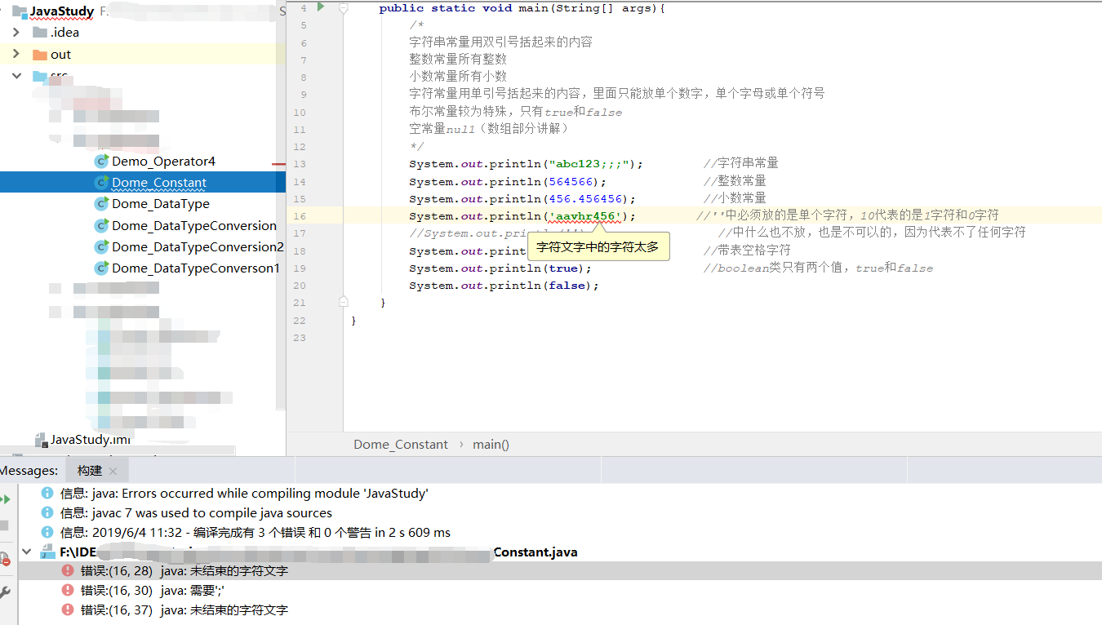
Task: Collapse the src folder
Action: point(16,76)
